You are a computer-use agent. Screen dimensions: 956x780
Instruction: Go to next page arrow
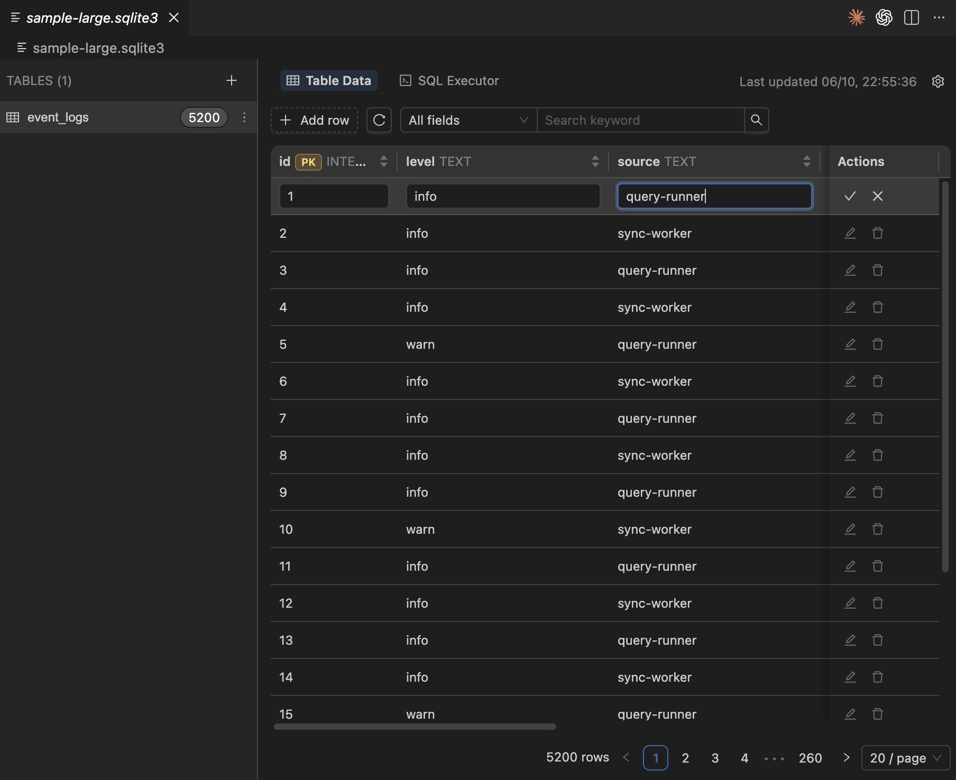846,757
